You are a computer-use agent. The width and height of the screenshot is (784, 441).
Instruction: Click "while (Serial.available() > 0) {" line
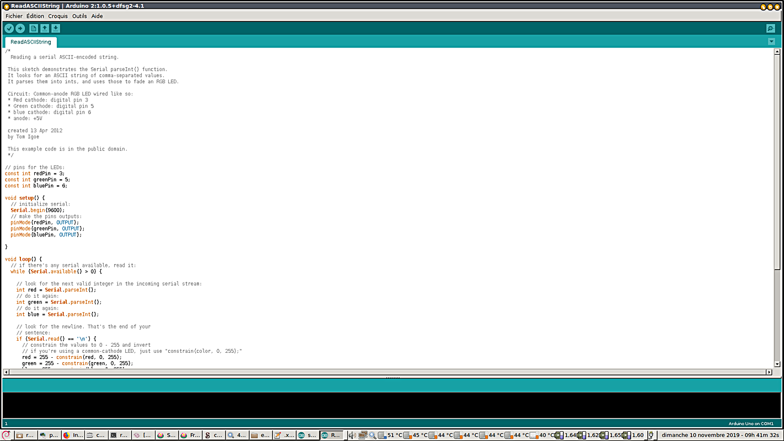[x=56, y=271]
